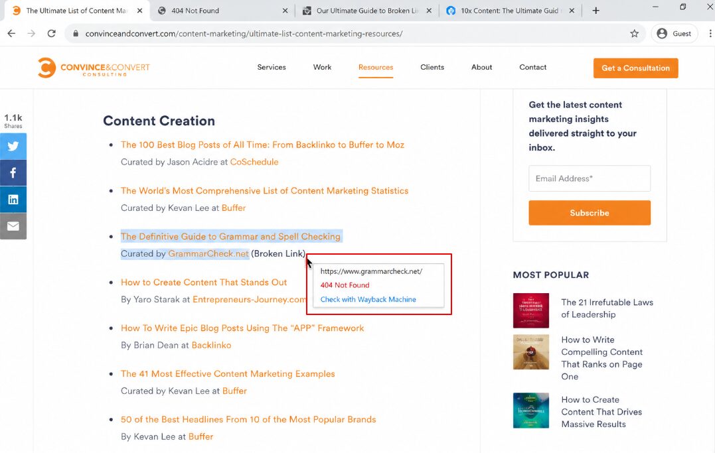Open the CoSchedule link
The height and width of the screenshot is (453, 715).
point(254,162)
